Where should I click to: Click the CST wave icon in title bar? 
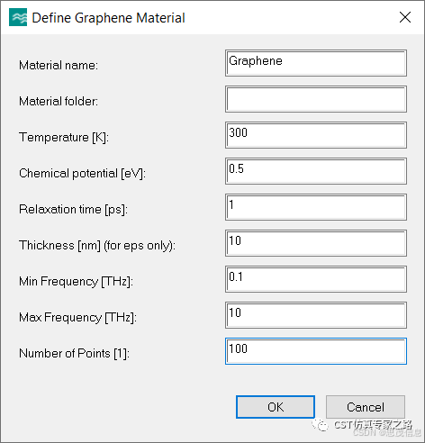(18, 17)
